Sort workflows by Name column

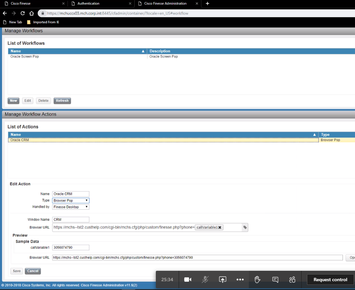tap(77, 51)
